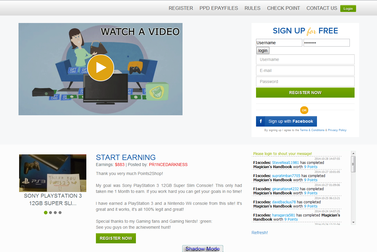Click timestamp 2014-10-25 06:13:21
The width and height of the screenshot is (377, 252).
tap(327, 198)
